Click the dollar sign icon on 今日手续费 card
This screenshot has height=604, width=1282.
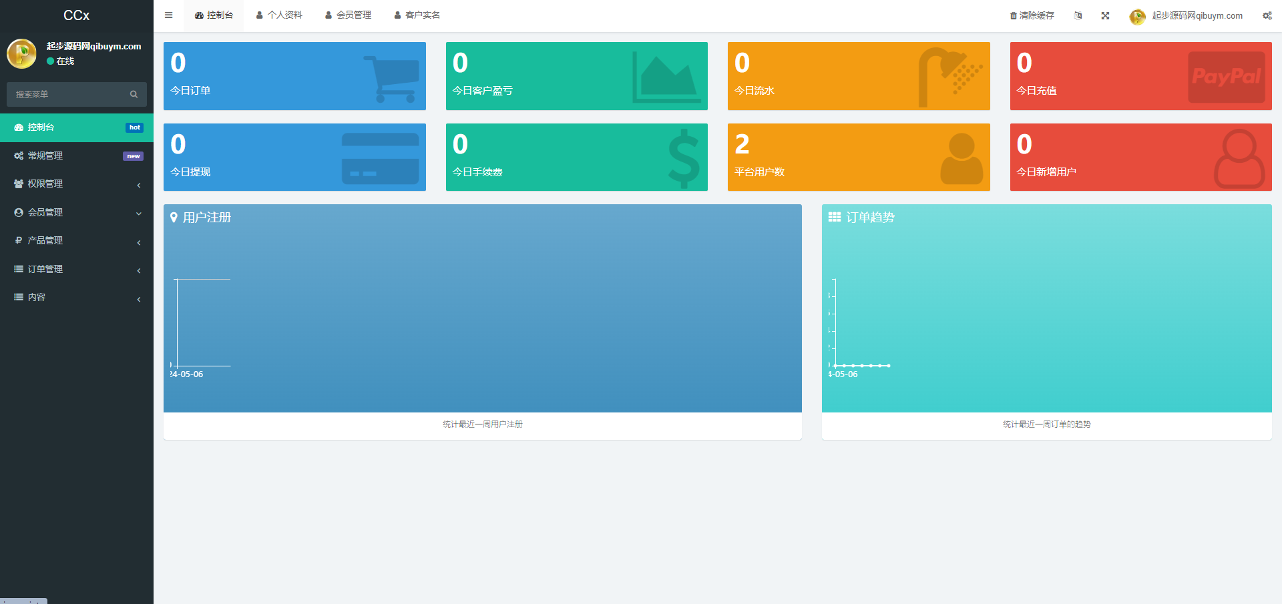pos(684,158)
